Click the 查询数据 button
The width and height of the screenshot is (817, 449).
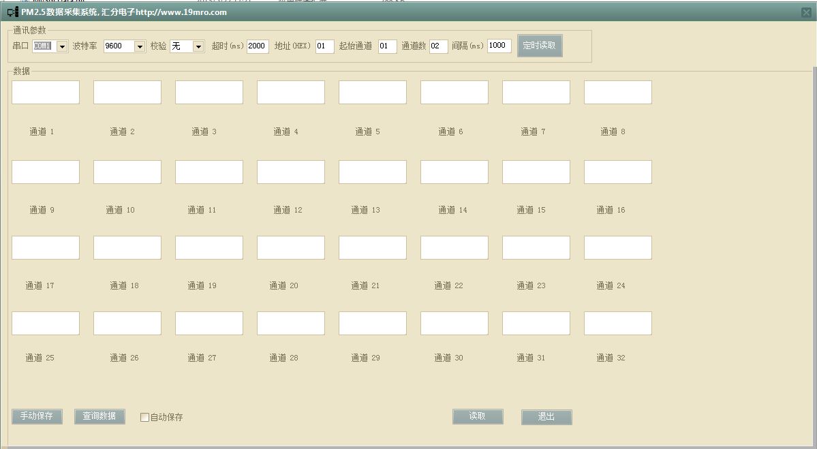pos(99,416)
